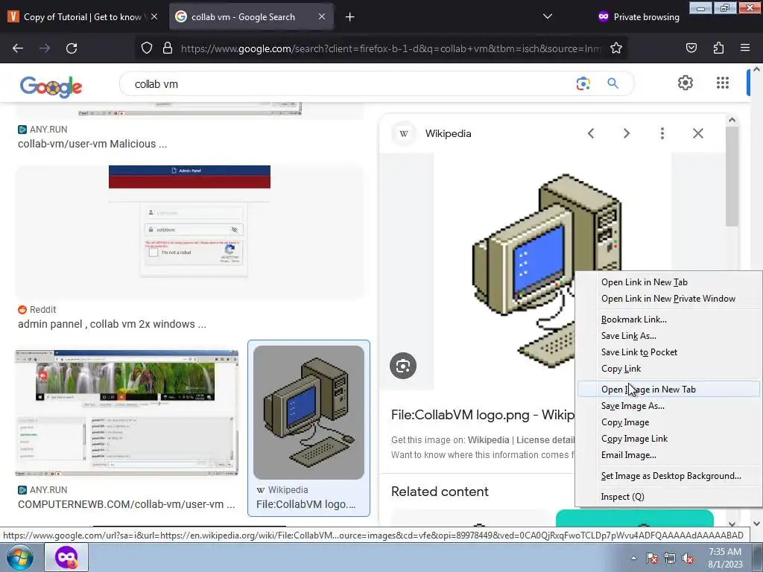The width and height of the screenshot is (763, 572).
Task: Choose 'Open Link in New Tab'
Action: (x=645, y=282)
